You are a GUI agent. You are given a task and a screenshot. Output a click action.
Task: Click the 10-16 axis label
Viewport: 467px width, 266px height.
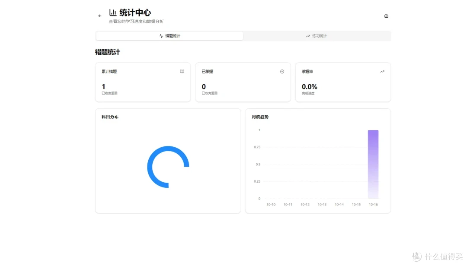(373, 205)
